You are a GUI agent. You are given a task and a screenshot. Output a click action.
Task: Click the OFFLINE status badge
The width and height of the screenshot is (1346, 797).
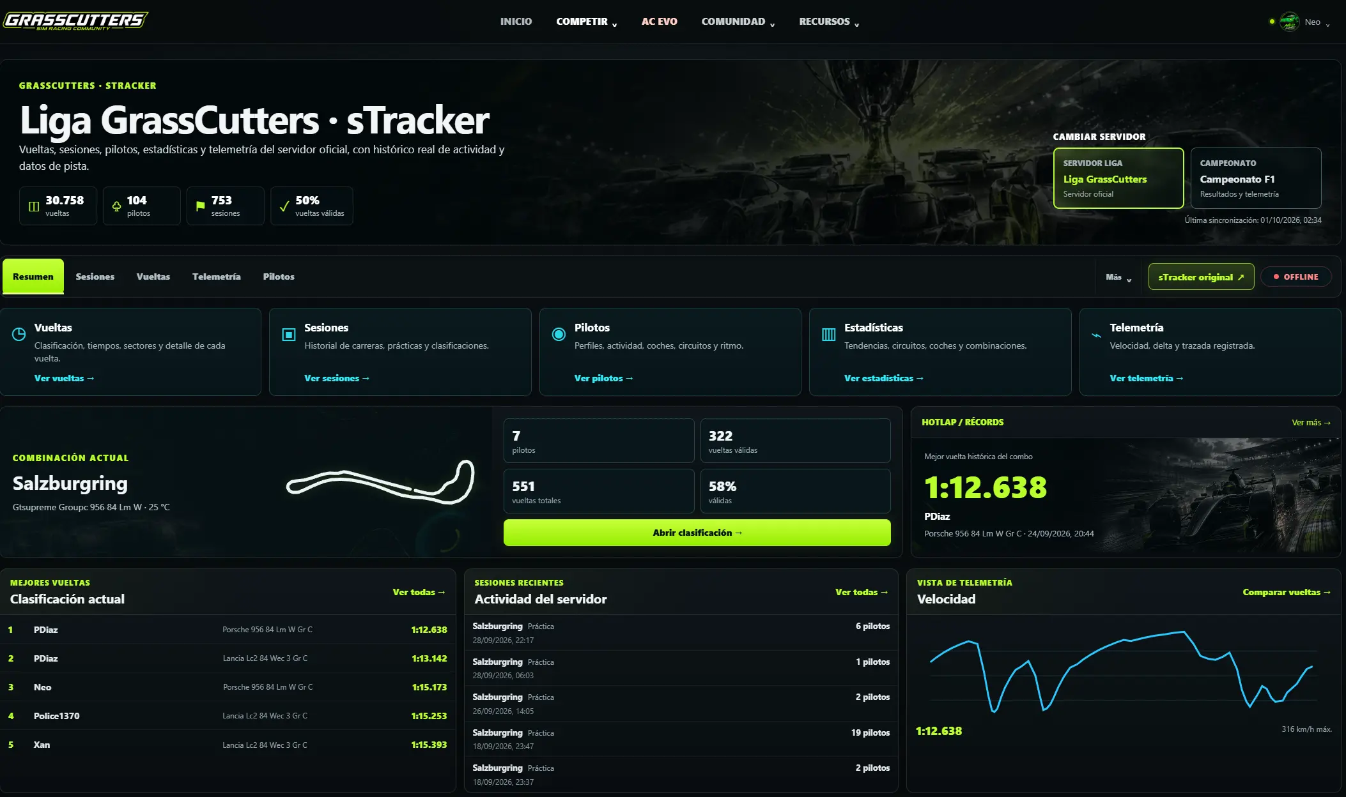1296,277
